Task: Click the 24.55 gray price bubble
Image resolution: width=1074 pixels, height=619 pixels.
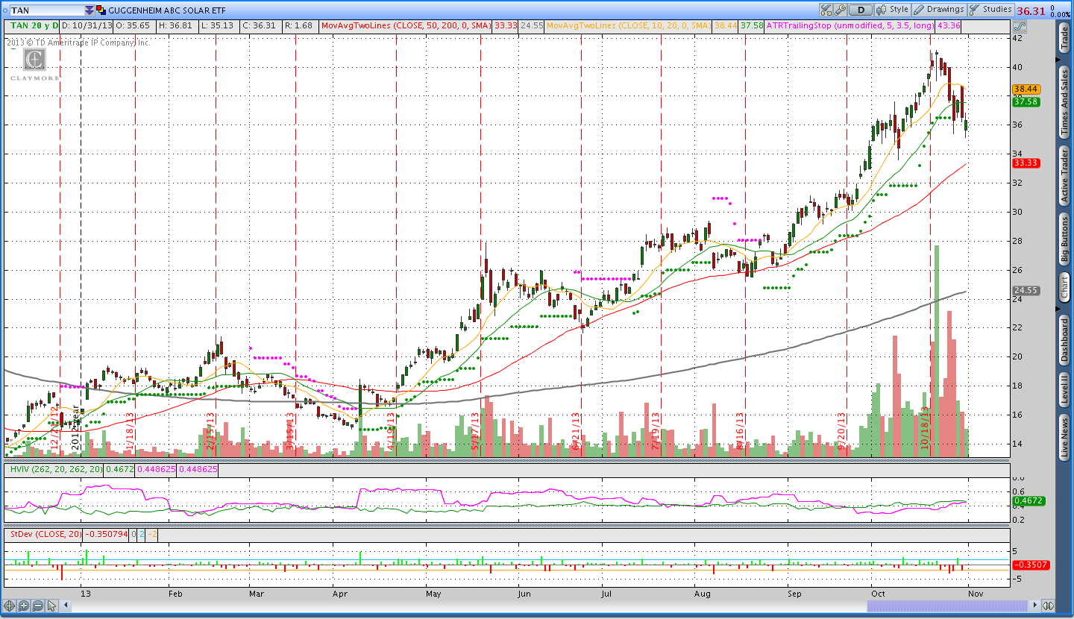Action: pyautogui.click(x=1026, y=290)
